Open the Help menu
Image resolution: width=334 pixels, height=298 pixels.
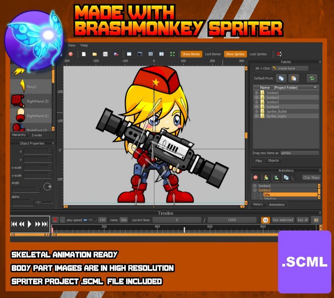[84, 45]
